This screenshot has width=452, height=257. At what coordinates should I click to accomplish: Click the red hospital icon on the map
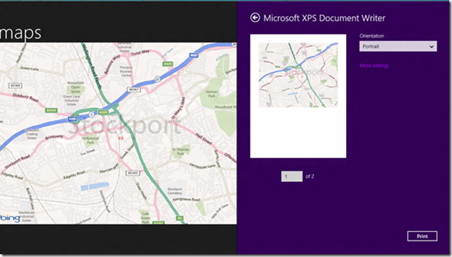coord(121,138)
